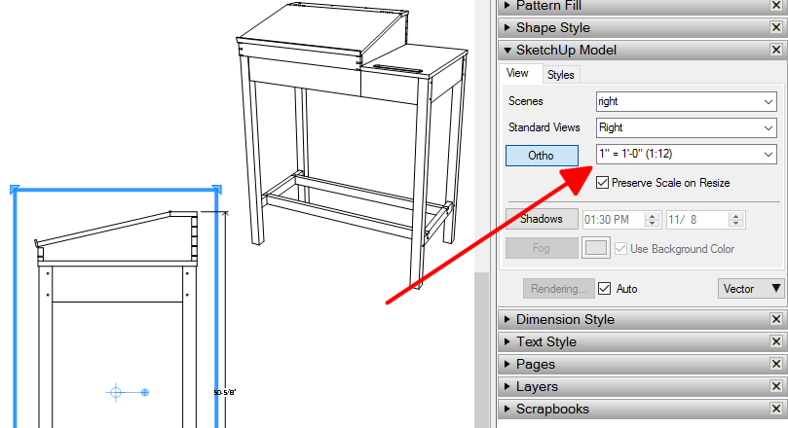Screen dimensions: 788x428
Task: Click the 50-5/8" dimension label
Action: pyautogui.click(x=225, y=392)
